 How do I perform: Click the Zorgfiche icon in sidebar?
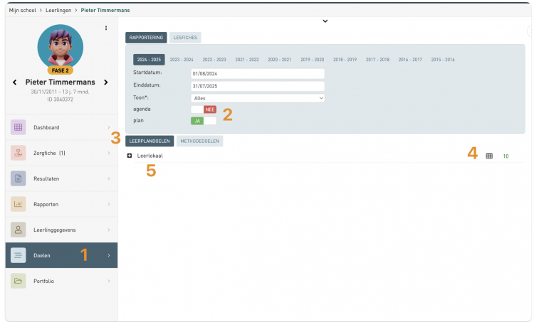tap(19, 153)
